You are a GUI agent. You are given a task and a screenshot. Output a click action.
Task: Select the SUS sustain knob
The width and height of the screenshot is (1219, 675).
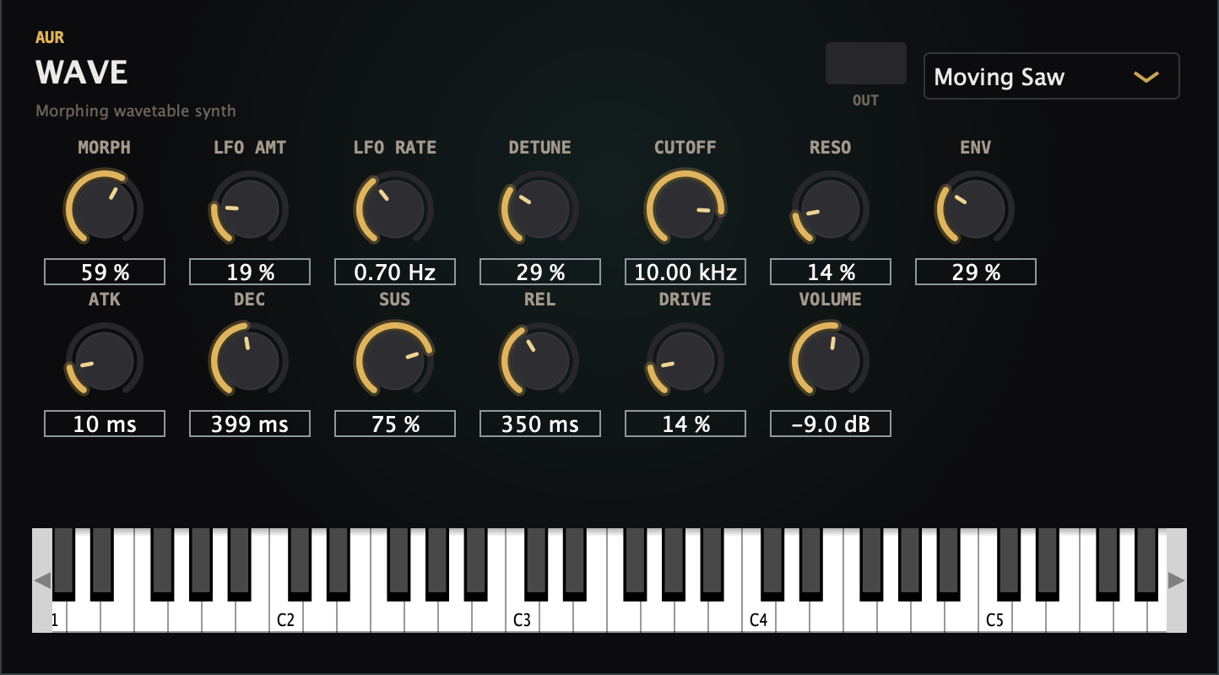(394, 360)
